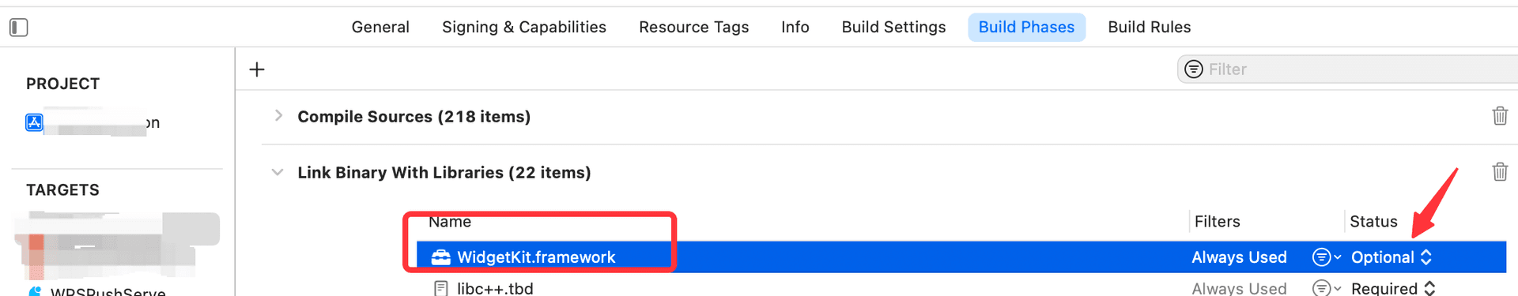This screenshot has width=1518, height=296.
Task: Click the plus button to add build phase
Action: click(x=257, y=69)
